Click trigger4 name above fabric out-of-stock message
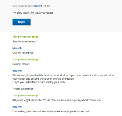The height and width of the screenshot is (116, 122). (17, 71)
